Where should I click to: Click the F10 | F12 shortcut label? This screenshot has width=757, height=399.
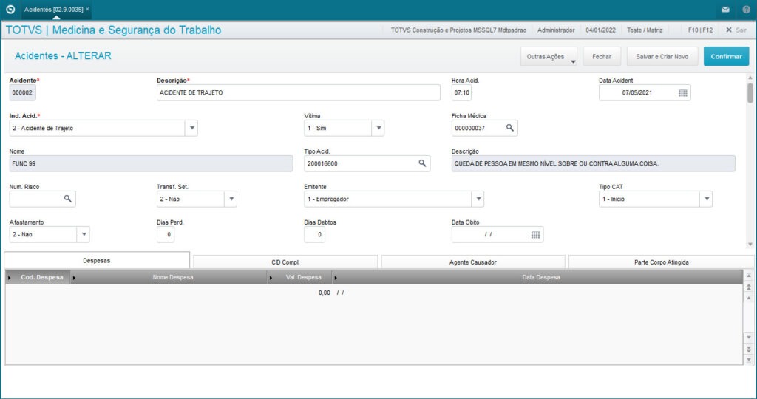pos(700,30)
